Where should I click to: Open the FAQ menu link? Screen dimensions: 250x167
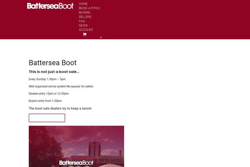coord(82,21)
